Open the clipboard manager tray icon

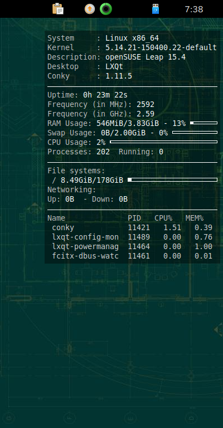58,9
